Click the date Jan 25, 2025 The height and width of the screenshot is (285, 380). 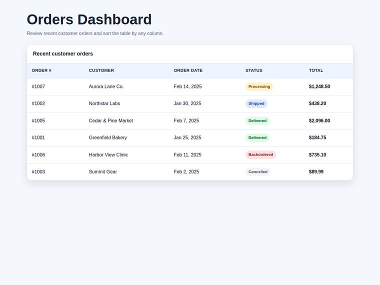pyautogui.click(x=187, y=137)
